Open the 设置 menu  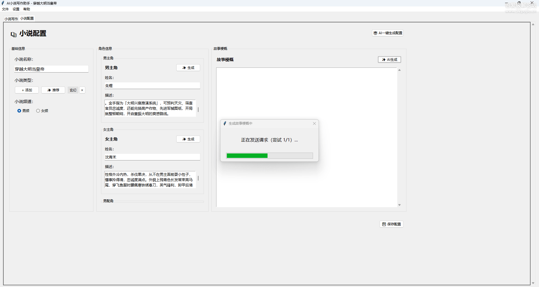pyautogui.click(x=16, y=9)
